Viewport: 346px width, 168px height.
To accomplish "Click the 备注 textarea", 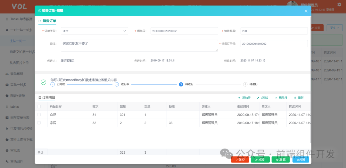I will click(x=139, y=46).
